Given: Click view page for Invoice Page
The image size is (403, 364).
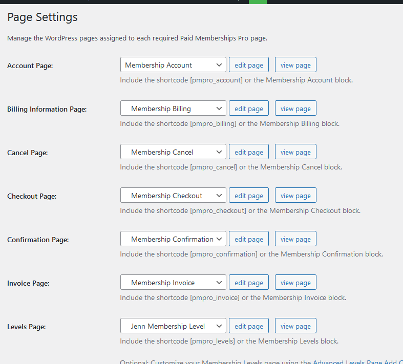Looking at the screenshot, I should tap(295, 282).
